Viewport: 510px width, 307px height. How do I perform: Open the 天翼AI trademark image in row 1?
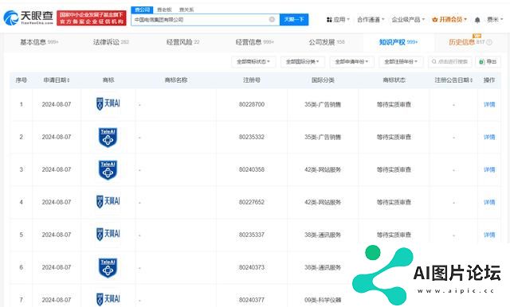108,104
